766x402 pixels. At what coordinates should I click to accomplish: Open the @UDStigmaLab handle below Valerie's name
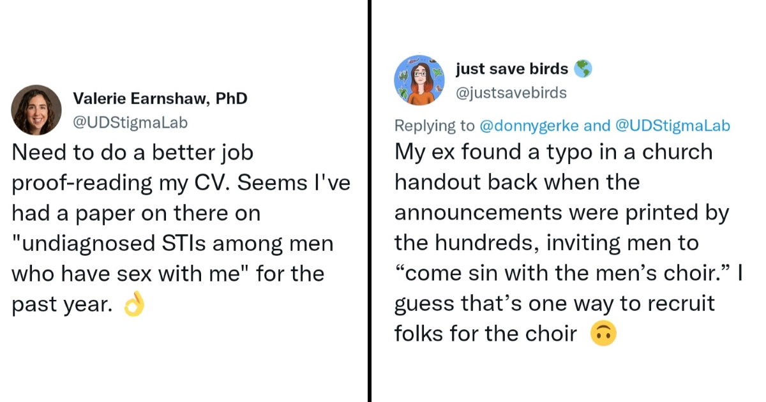pyautogui.click(x=131, y=121)
